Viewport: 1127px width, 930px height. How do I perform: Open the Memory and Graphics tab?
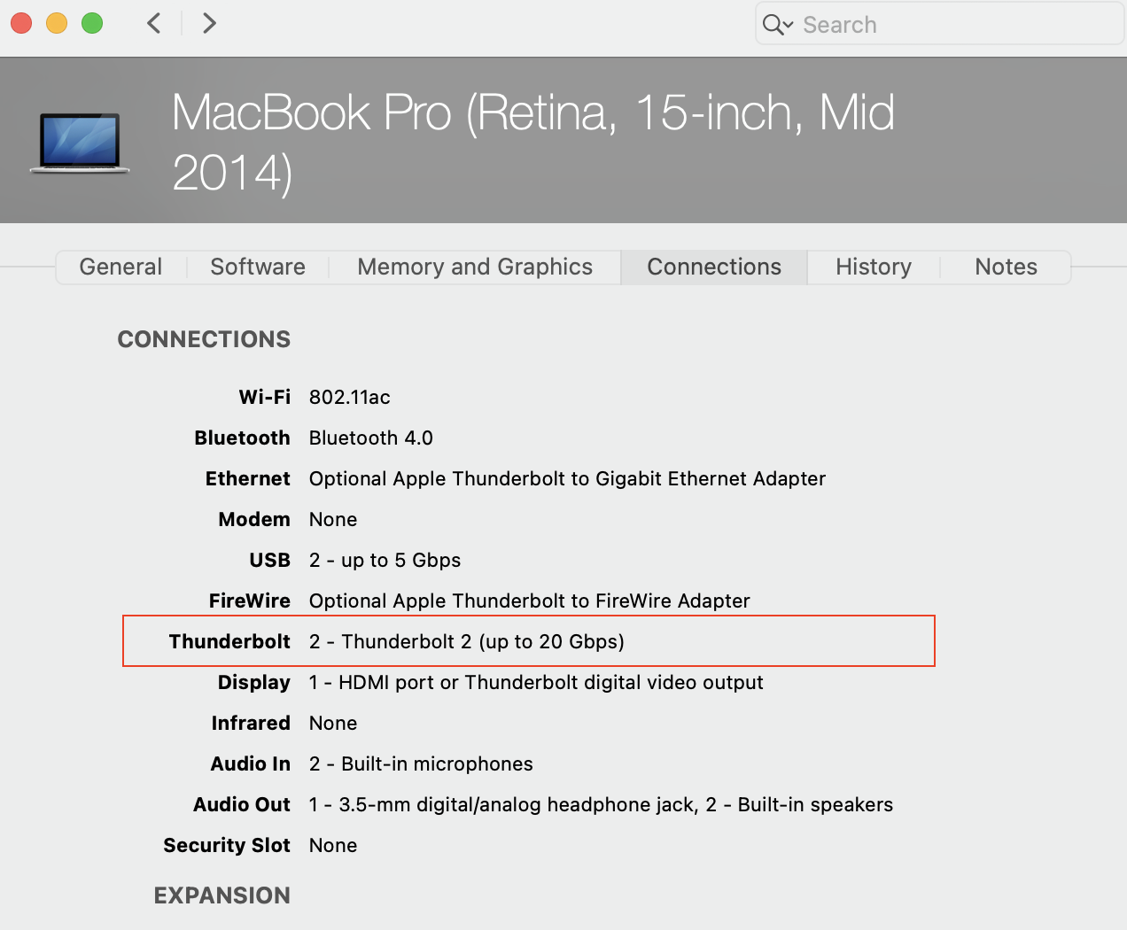click(x=475, y=267)
